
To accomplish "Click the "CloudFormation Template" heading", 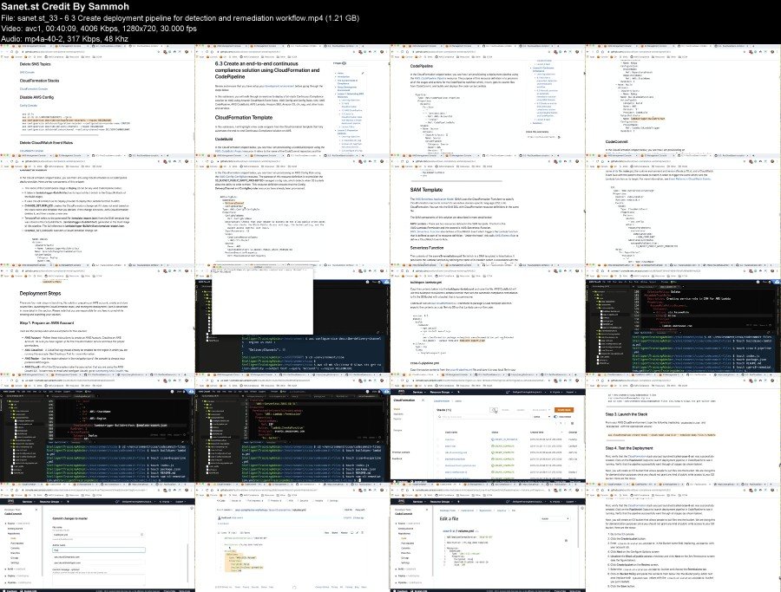I will [x=244, y=117].
